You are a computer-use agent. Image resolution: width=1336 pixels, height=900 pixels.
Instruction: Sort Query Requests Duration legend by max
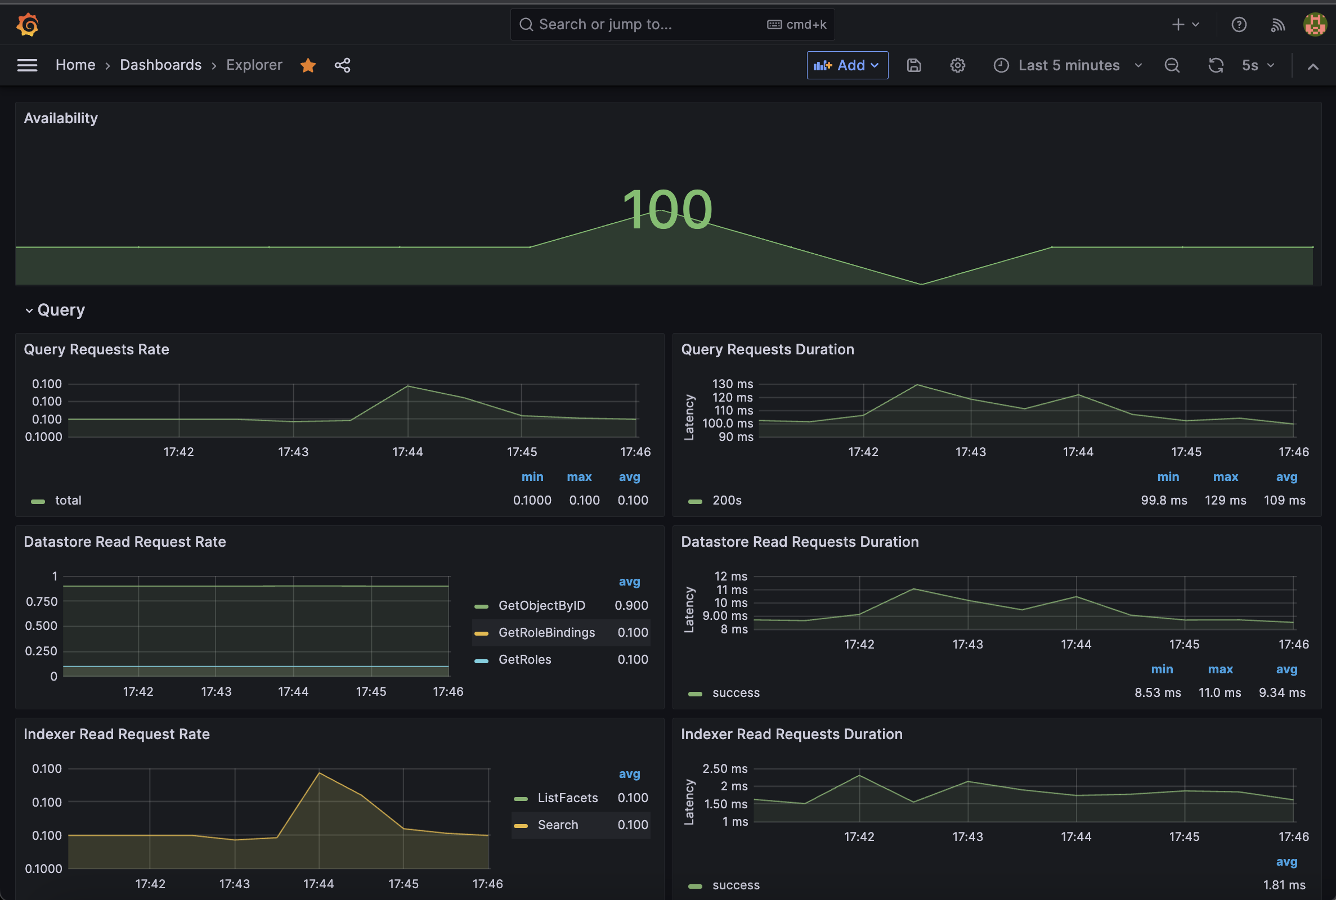[1225, 477]
